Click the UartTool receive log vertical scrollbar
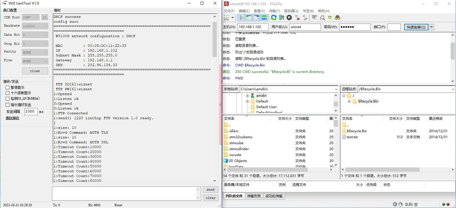This screenshot has width=456, height=208. click(x=214, y=98)
